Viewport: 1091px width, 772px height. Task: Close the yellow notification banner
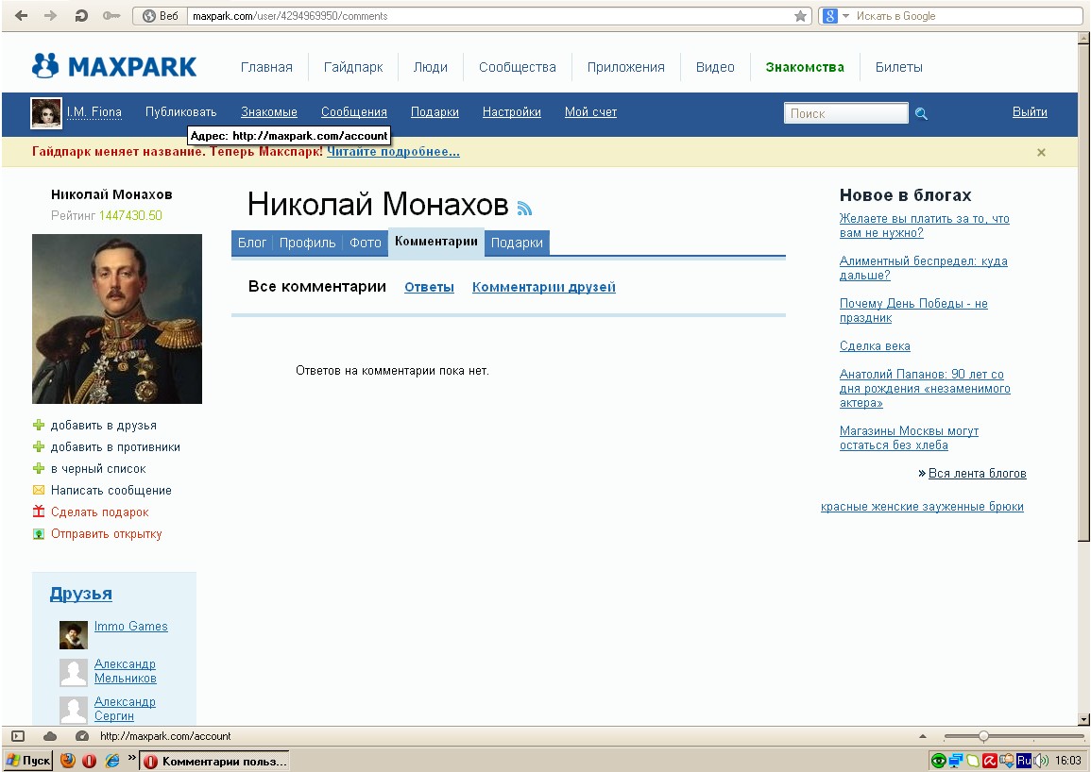(1041, 152)
